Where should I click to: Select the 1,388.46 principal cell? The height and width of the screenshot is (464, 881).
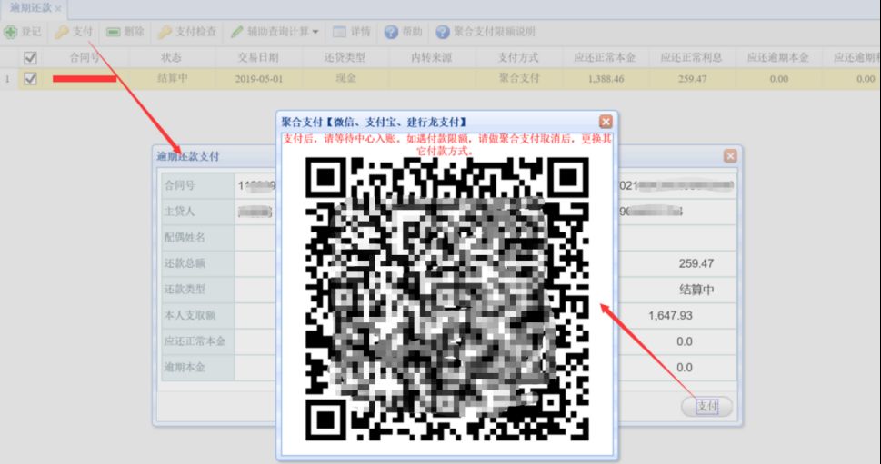coord(605,79)
